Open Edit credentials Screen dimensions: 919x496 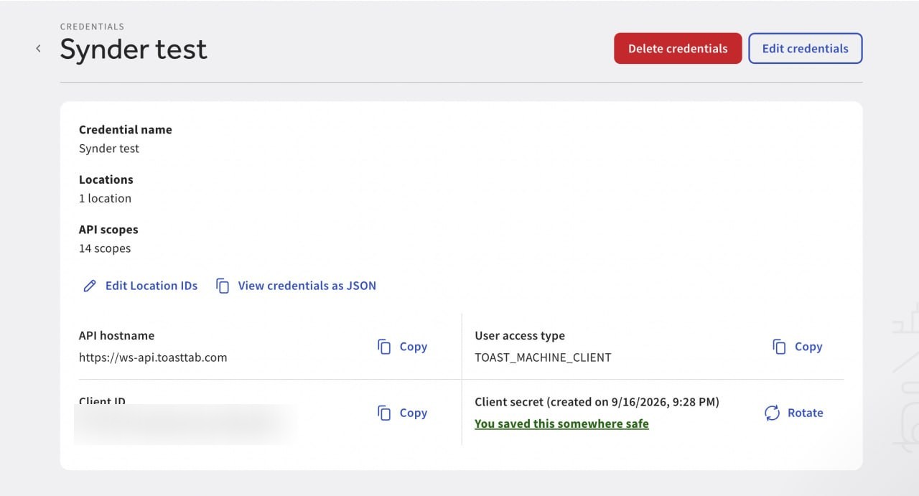(806, 49)
